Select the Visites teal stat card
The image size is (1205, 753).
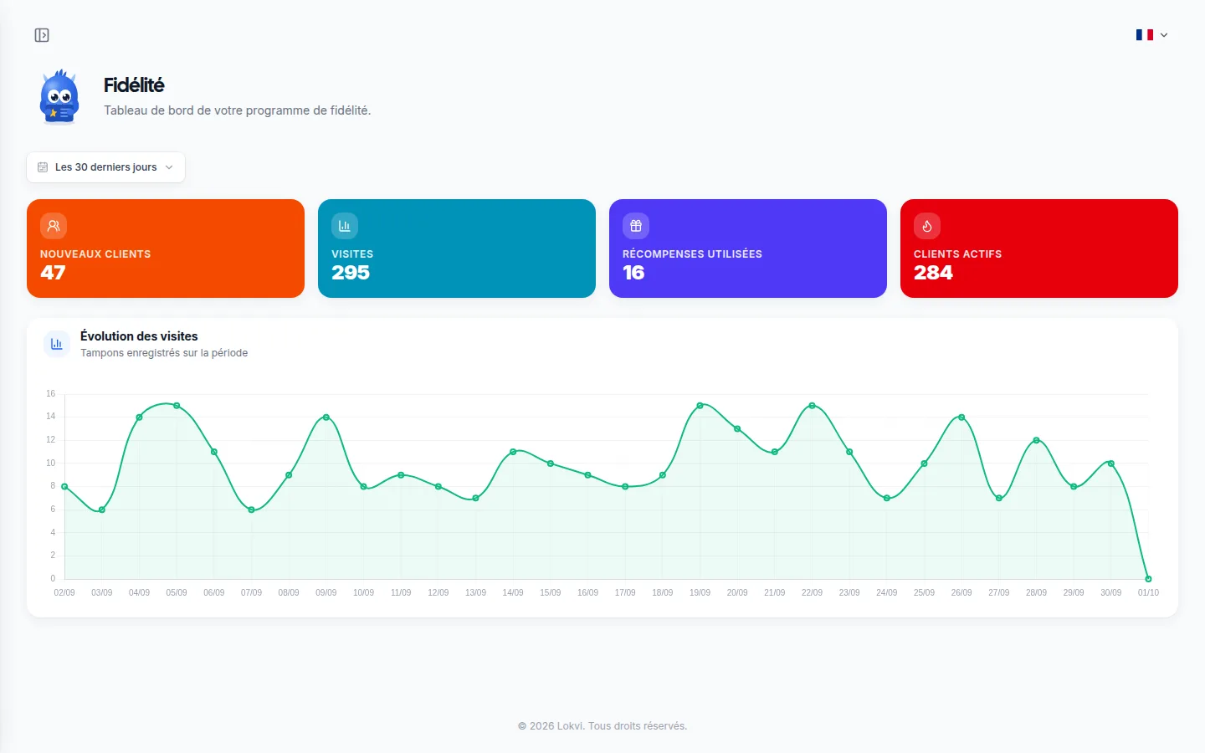click(457, 248)
